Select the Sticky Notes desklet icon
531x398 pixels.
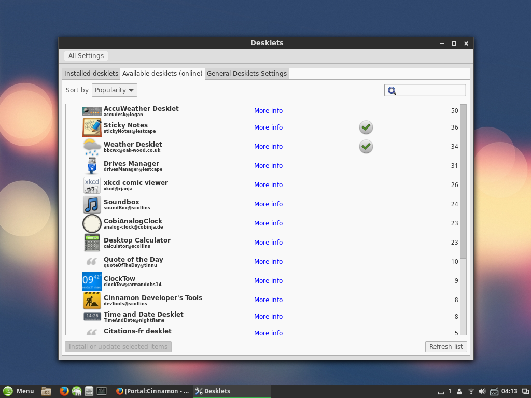[92, 127]
